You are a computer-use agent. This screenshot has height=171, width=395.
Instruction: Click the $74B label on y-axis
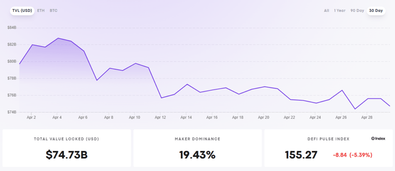click(12, 112)
